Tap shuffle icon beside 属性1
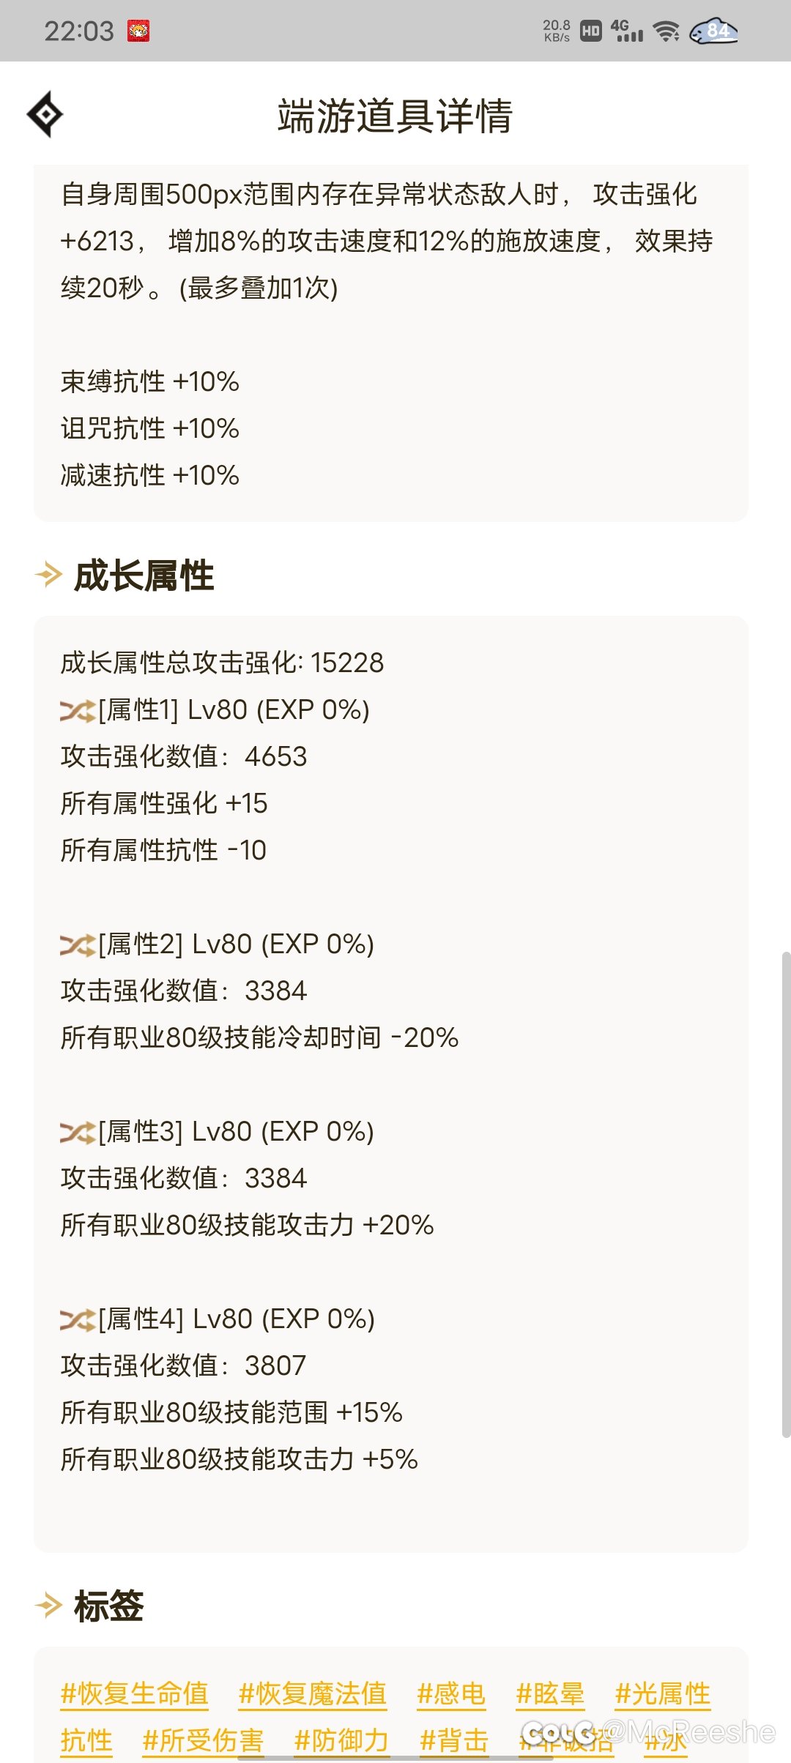 pyautogui.click(x=78, y=710)
